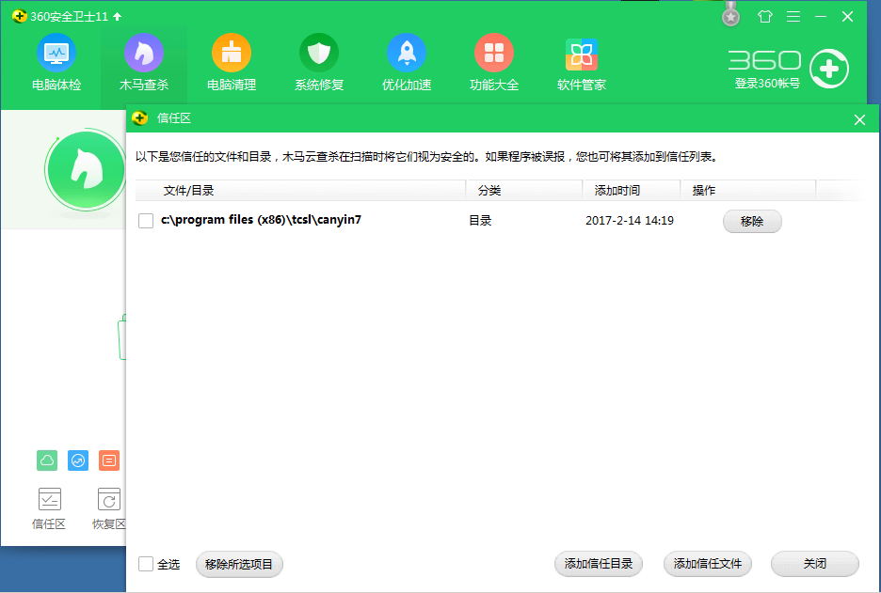Open the skin (shirt) icon
Screen dimensions: 881x593
(764, 17)
